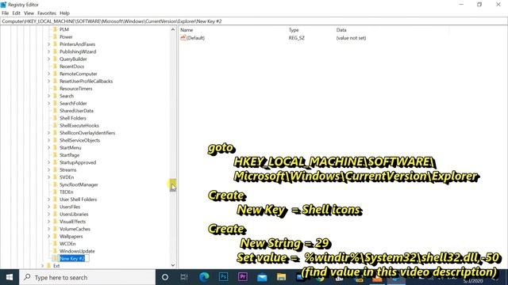
Task: Select the Wallpapers key
Action: click(71, 236)
